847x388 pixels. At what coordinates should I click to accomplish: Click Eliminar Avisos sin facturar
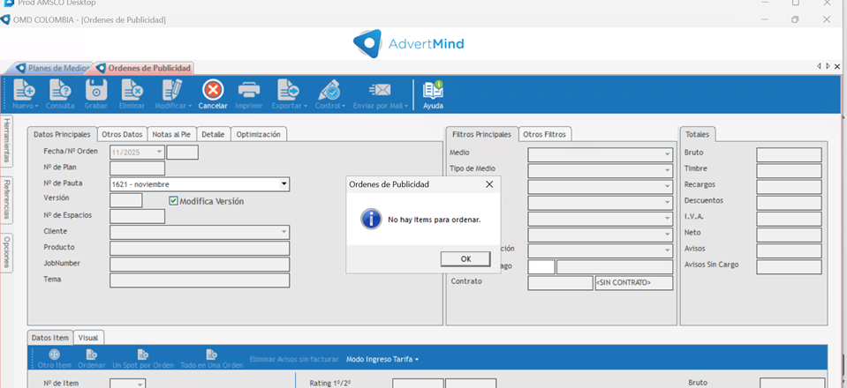(294, 360)
